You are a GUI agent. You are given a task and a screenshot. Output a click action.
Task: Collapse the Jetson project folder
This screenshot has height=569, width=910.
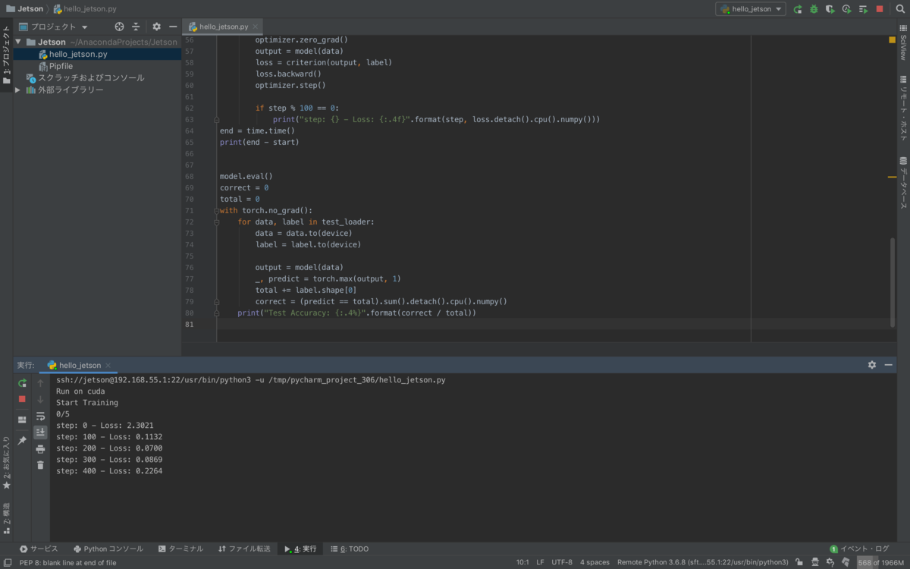click(19, 42)
